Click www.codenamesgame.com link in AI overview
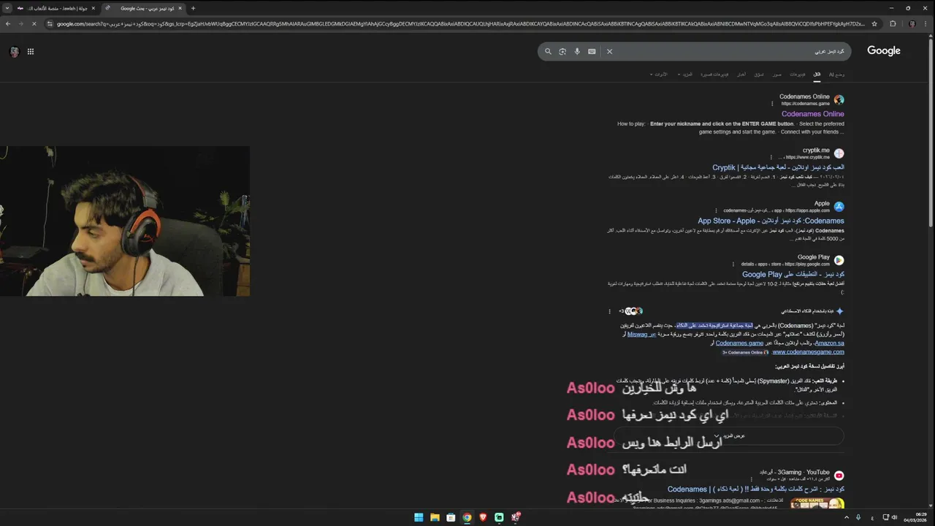Image resolution: width=935 pixels, height=526 pixels. click(808, 352)
